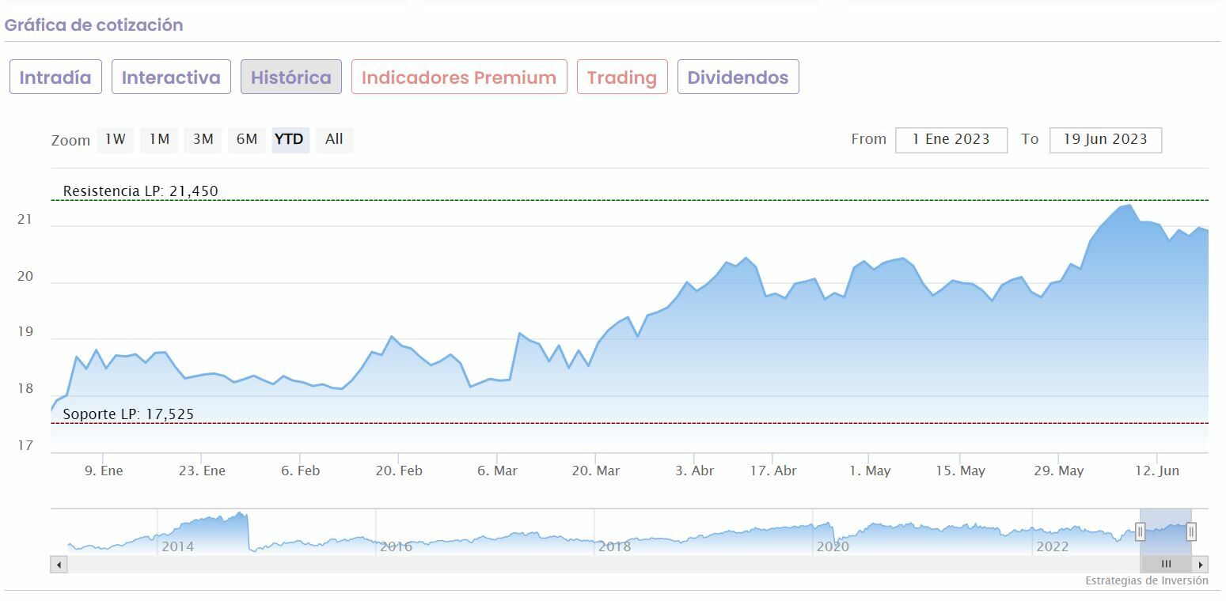Open Indicadores Premium tab
Viewport: 1226px width, 601px height.
459,77
